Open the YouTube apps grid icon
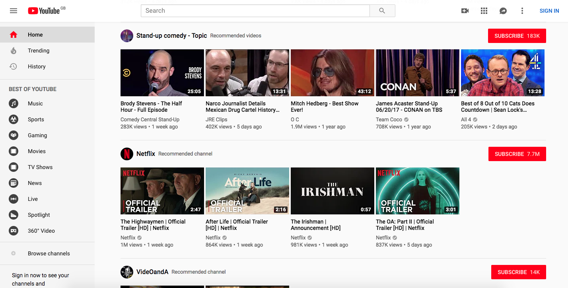568x288 pixels. (484, 11)
